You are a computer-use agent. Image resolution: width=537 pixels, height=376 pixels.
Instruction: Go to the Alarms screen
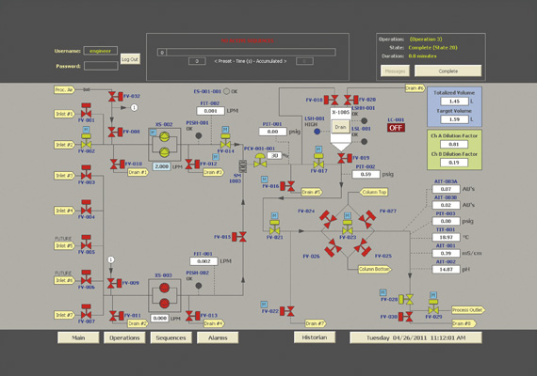click(218, 337)
